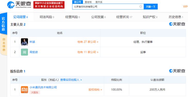188x97 pixels.
Task: Click the 天眼查 watermark beside 股东信息
Action: click(x=177, y=71)
